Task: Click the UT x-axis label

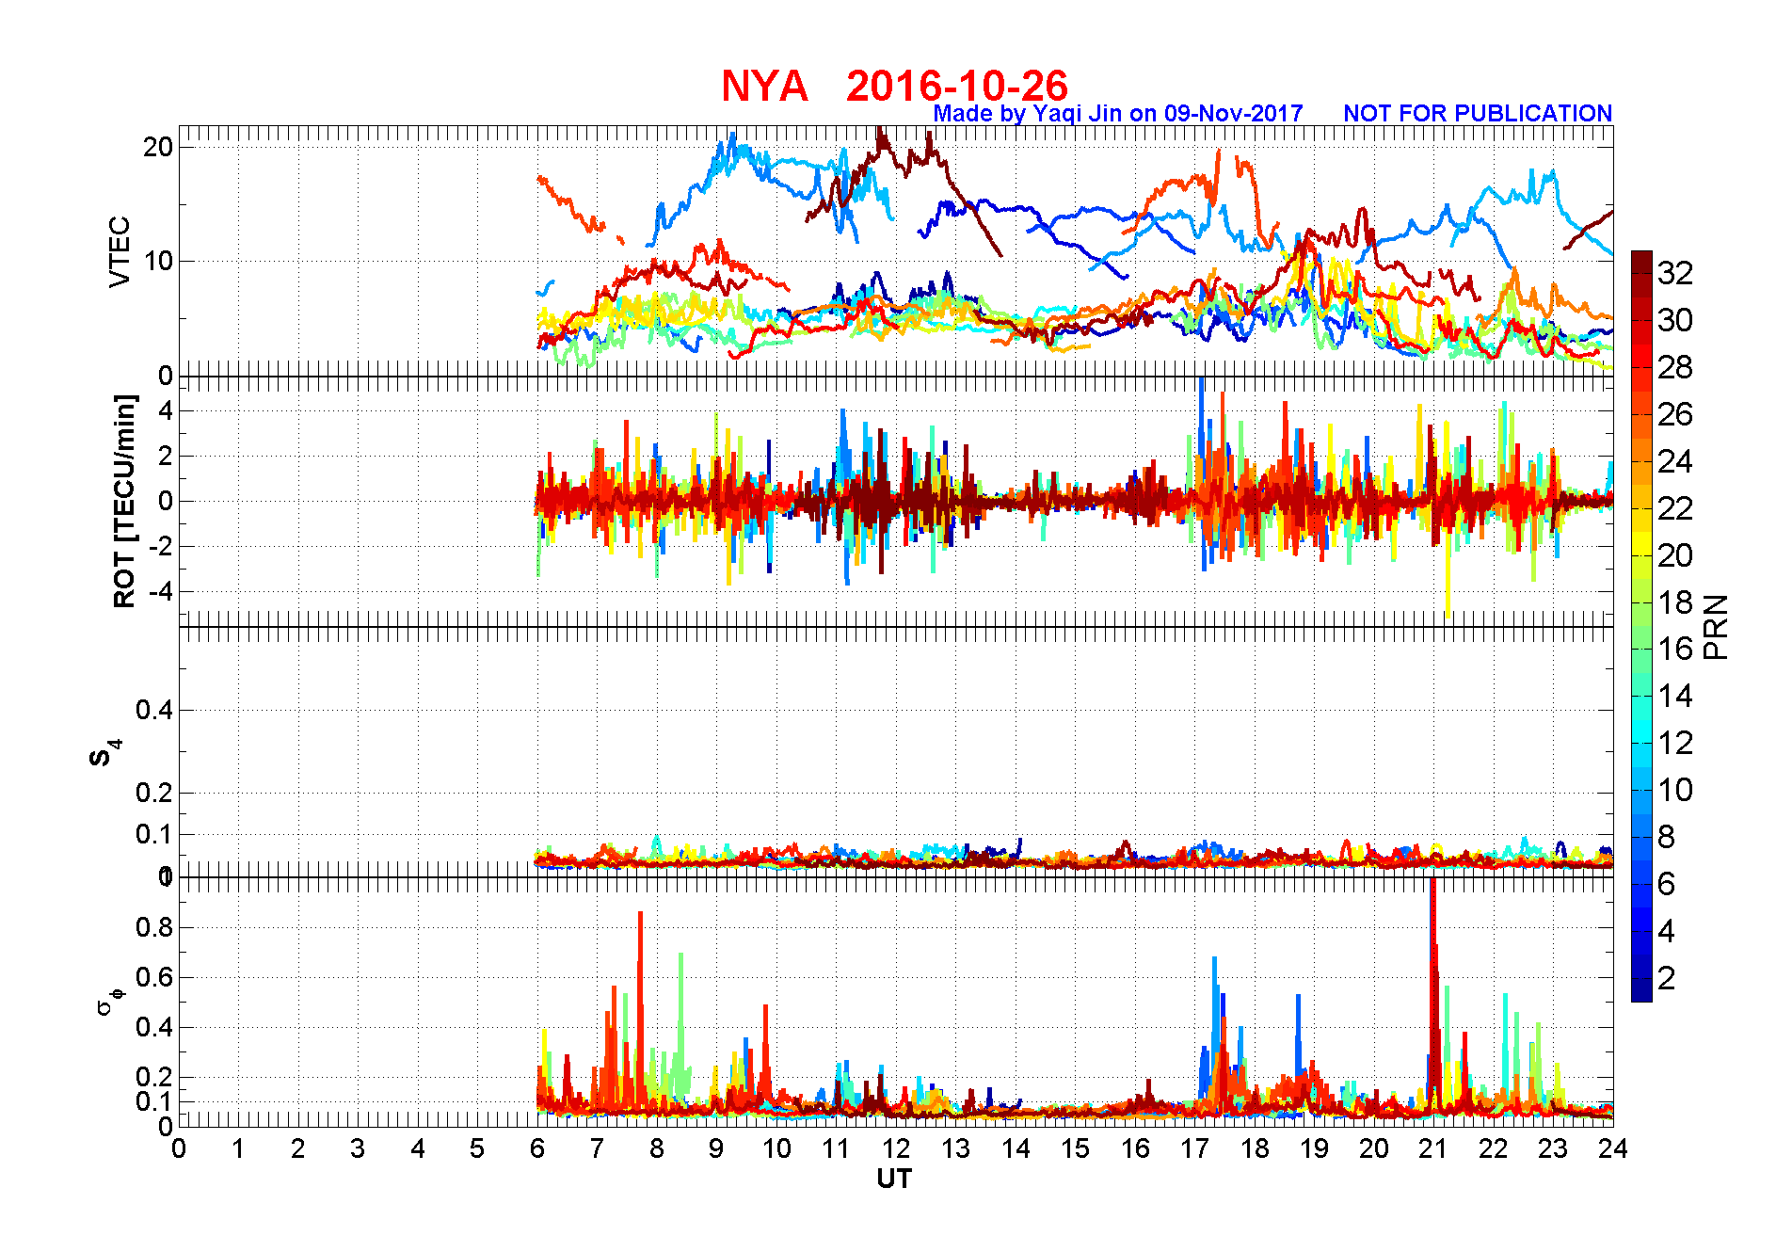Action: 894,1179
